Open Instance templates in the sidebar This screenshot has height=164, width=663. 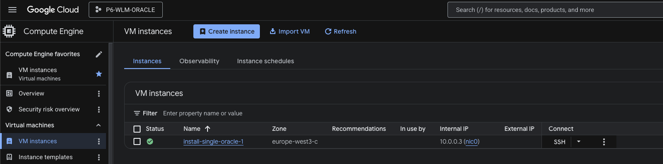(46, 157)
